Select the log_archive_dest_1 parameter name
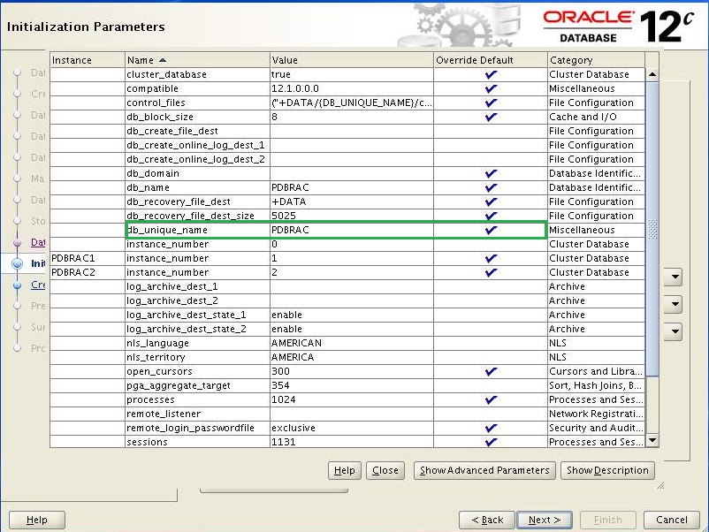Image resolution: width=709 pixels, height=532 pixels. pos(197,286)
